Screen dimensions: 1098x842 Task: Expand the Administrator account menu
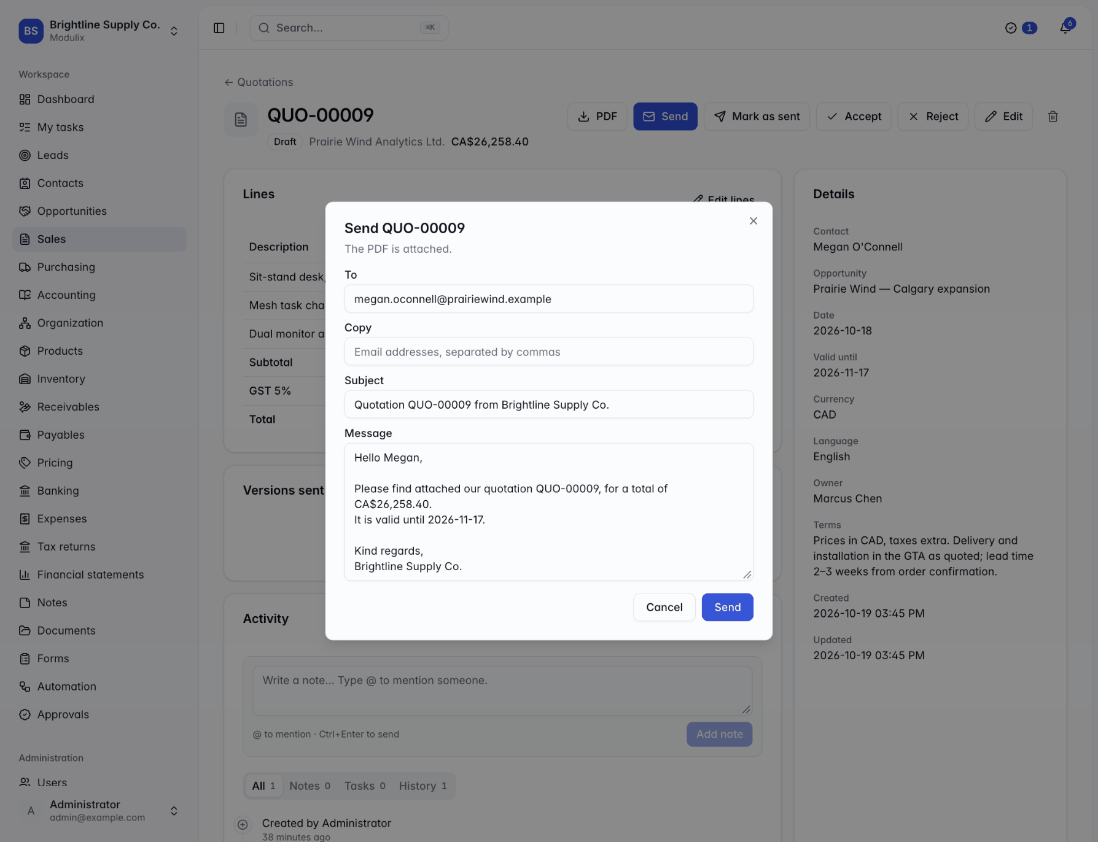pos(99,811)
